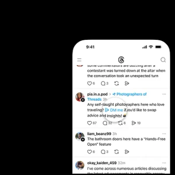Open more options for okay_kaiden_459's post
Viewport: 175px width, 175px height.
(x=164, y=163)
